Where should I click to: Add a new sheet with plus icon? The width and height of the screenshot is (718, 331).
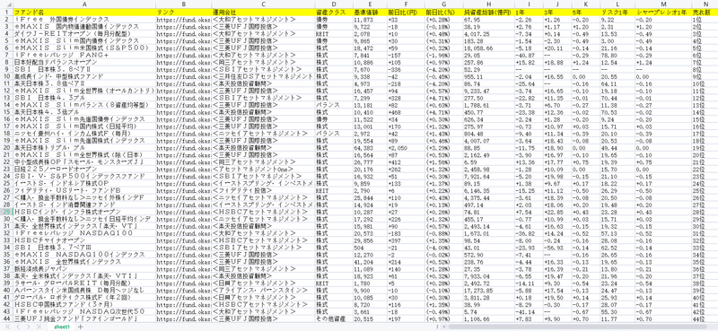click(x=81, y=327)
